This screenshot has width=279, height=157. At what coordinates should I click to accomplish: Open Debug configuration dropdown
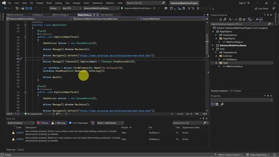tap(55, 8)
